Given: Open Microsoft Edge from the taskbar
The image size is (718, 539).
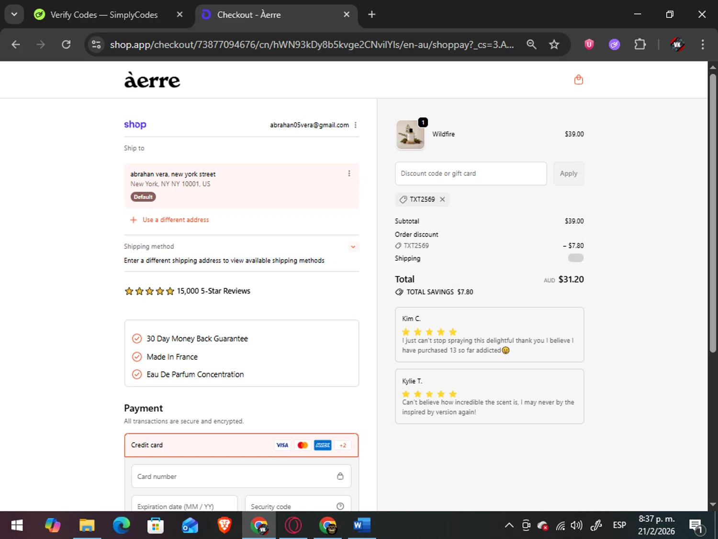Looking at the screenshot, I should 121,526.
